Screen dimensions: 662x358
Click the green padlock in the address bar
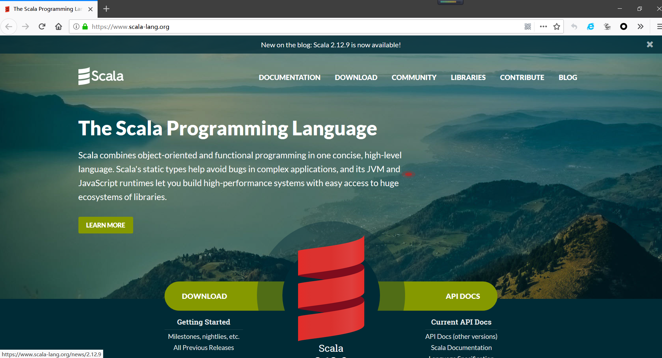point(85,26)
